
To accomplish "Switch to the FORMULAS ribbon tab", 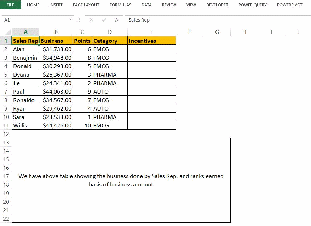I will [120, 5].
